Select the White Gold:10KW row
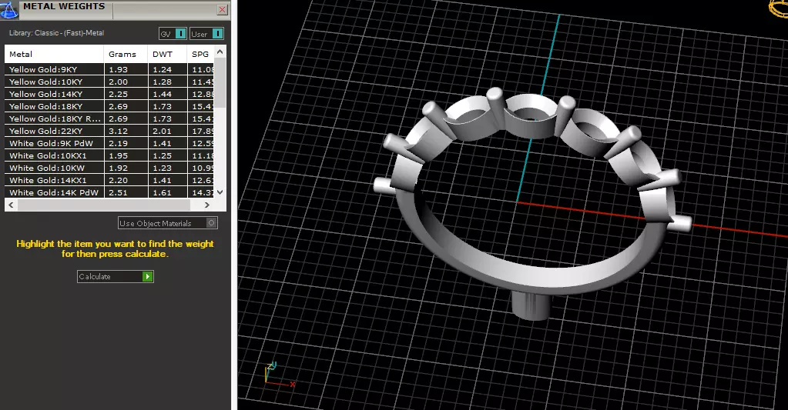 pyautogui.click(x=109, y=168)
